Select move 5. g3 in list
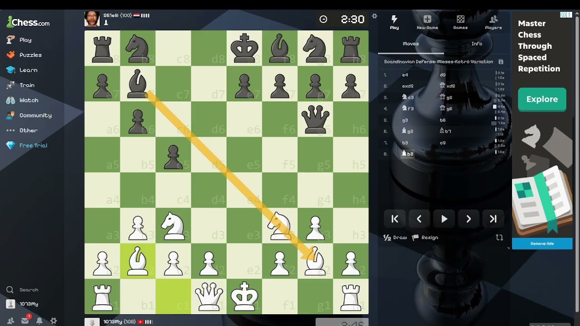 tap(405, 120)
